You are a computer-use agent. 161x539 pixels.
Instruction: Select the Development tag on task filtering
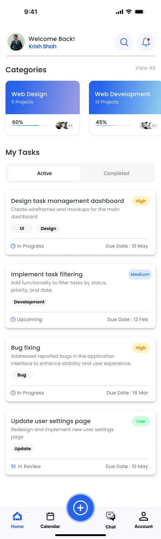(x=29, y=302)
